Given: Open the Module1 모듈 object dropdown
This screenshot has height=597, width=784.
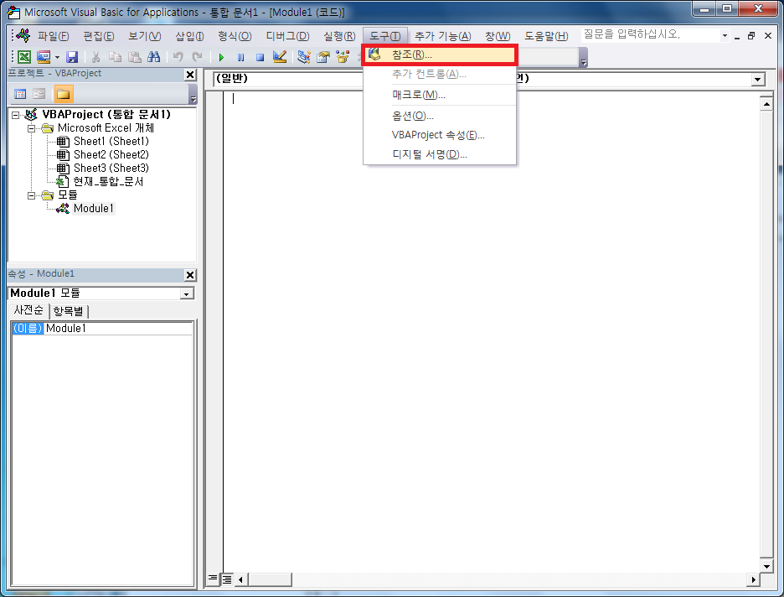Looking at the screenshot, I should point(187,293).
